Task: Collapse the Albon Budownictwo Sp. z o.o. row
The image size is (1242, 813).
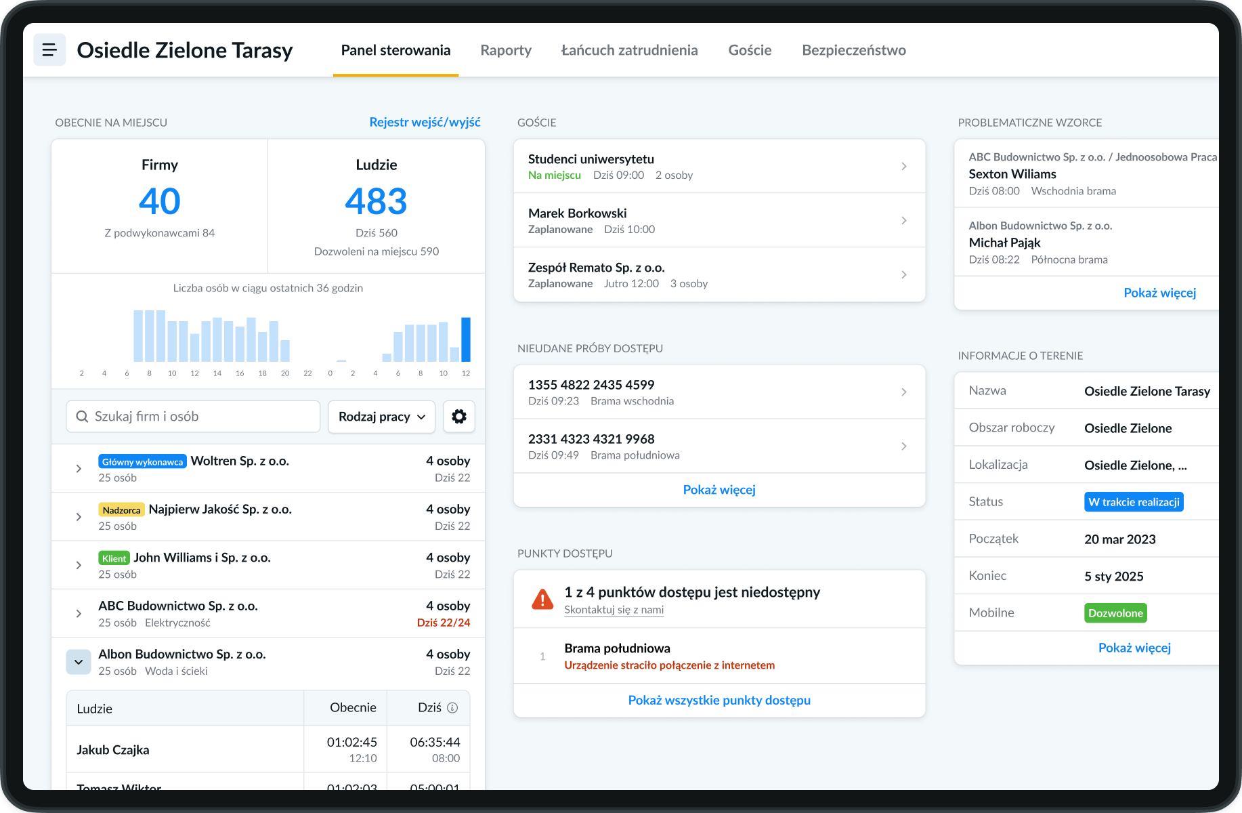Action: click(x=79, y=662)
